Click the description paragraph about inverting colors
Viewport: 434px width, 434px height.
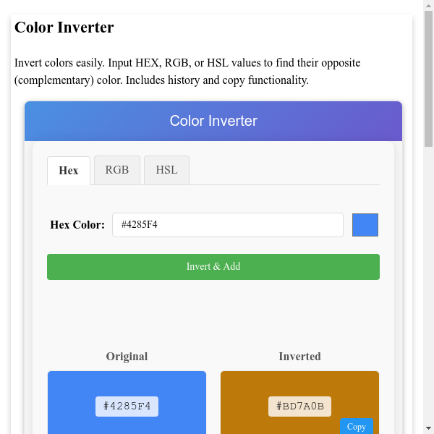pos(188,71)
